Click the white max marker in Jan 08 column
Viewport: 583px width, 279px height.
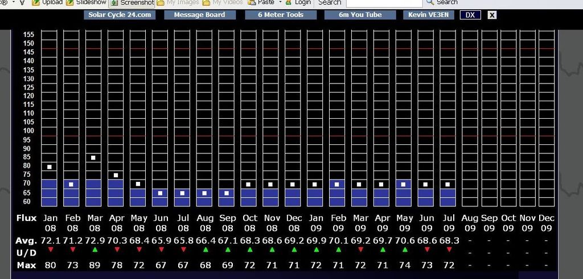tap(50, 167)
